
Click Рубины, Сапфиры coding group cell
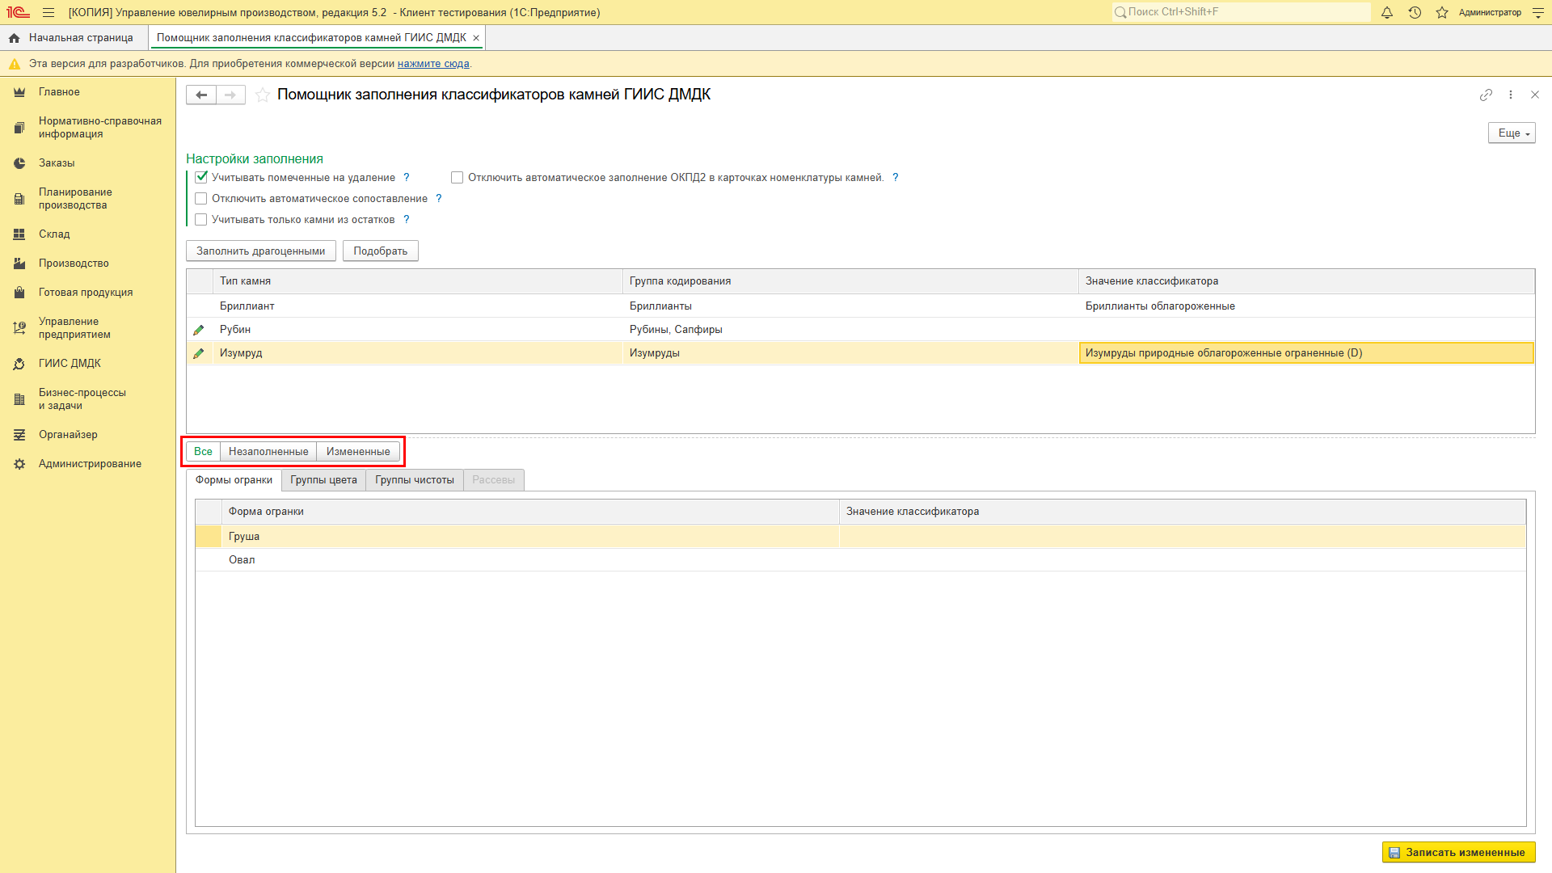coord(850,330)
